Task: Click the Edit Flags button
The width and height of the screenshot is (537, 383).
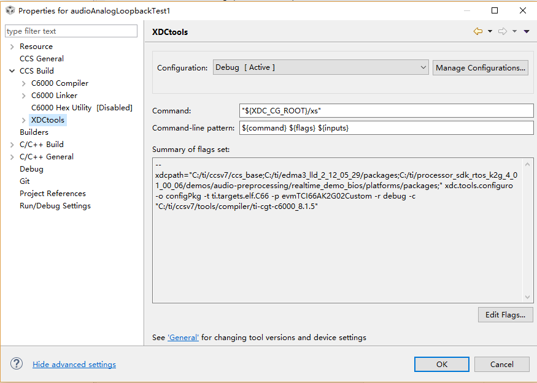Action: point(505,314)
